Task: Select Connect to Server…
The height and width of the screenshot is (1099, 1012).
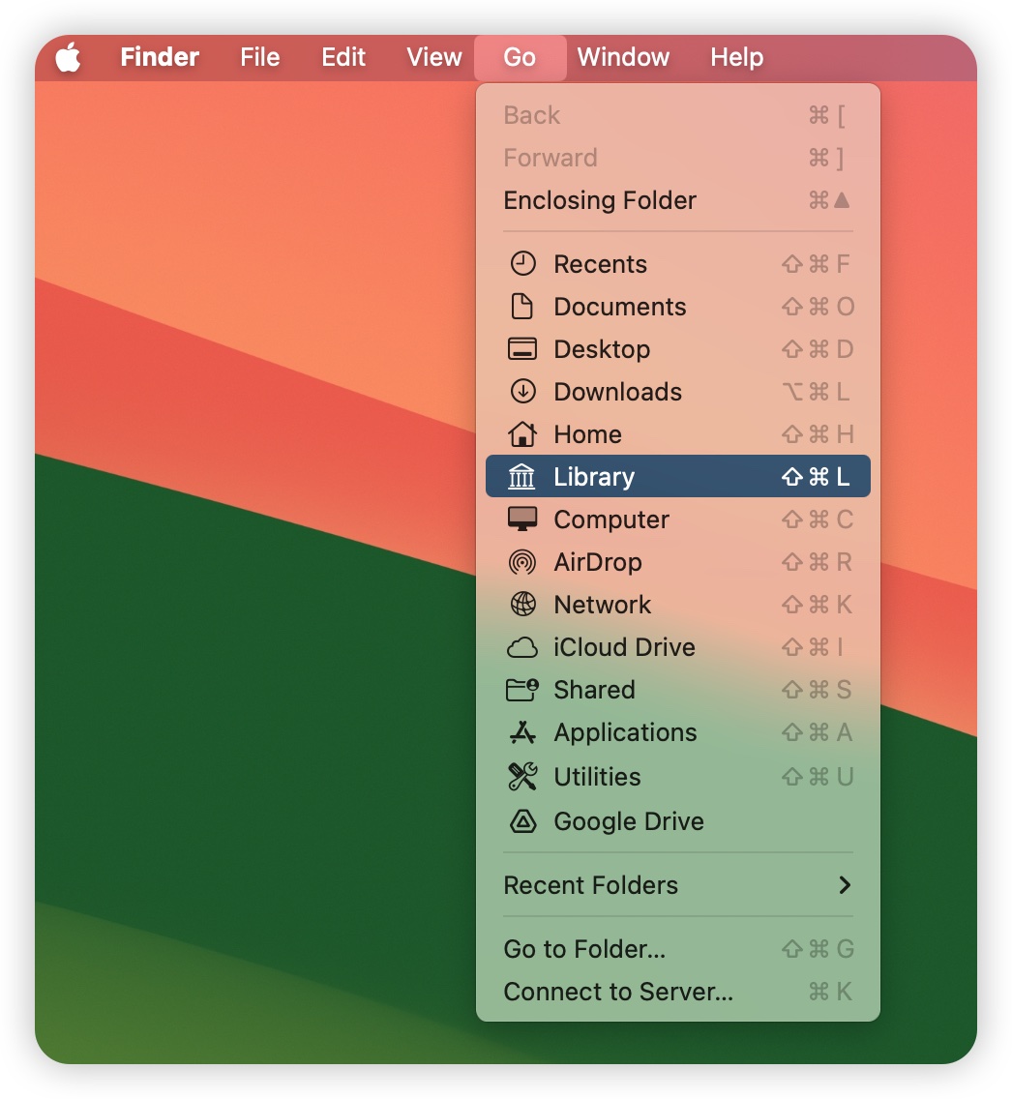Action: click(677, 992)
